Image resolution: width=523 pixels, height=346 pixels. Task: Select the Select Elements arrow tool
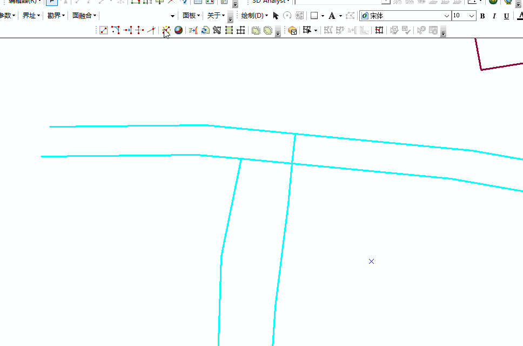click(276, 16)
